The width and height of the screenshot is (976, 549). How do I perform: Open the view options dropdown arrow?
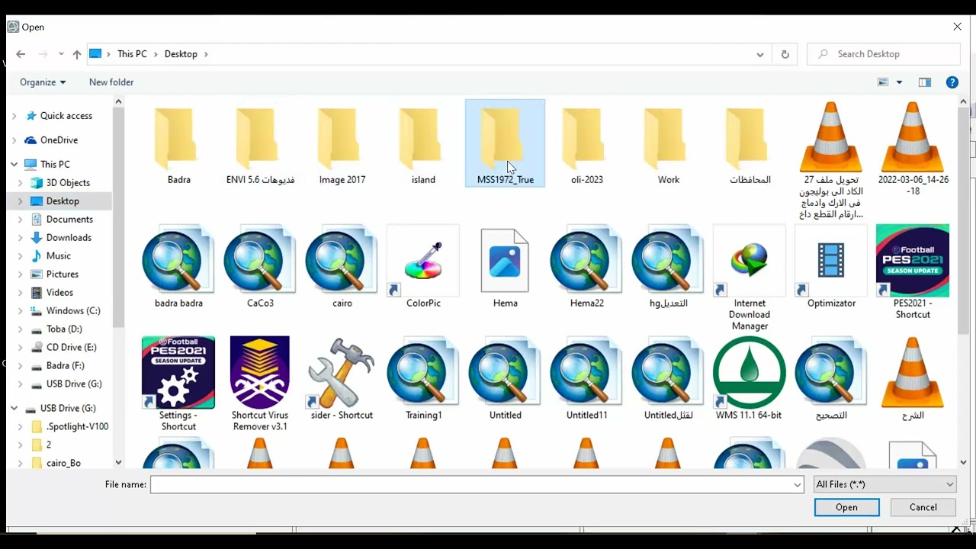pyautogui.click(x=899, y=82)
